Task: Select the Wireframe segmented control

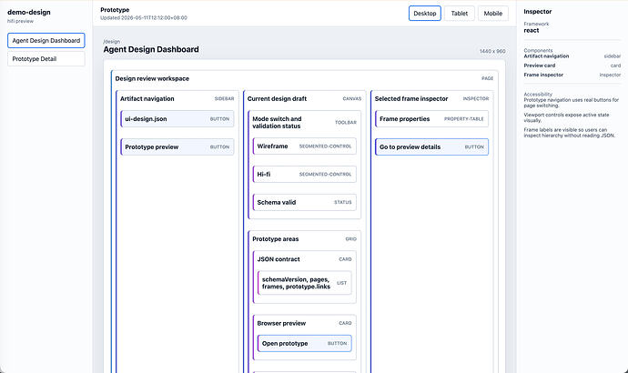Action: (x=304, y=146)
